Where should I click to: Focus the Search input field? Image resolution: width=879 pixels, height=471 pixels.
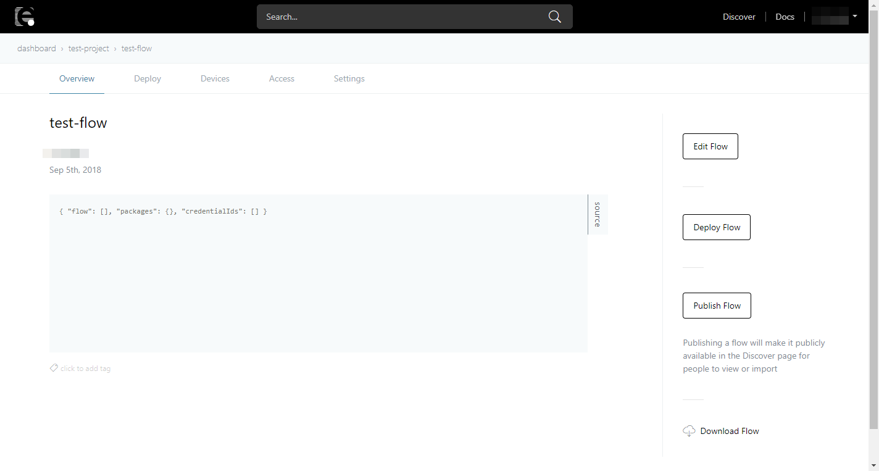(401, 17)
